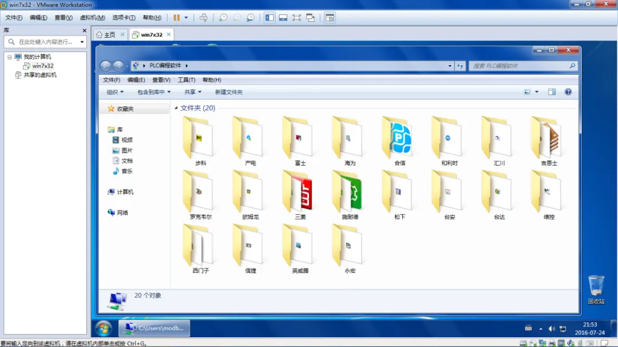Collapse 我的计算机 tree node

click(x=10, y=57)
